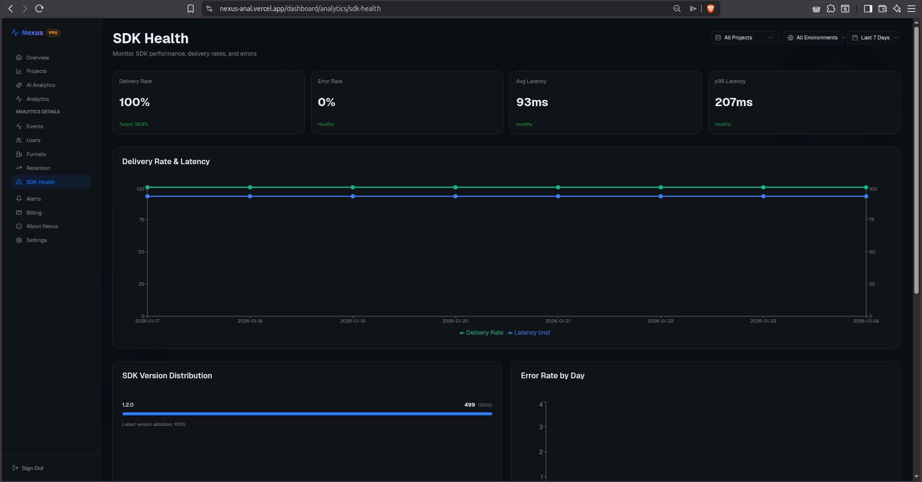The height and width of the screenshot is (482, 922).
Task: Click the 1.2.0 version progress bar
Action: pyautogui.click(x=307, y=414)
